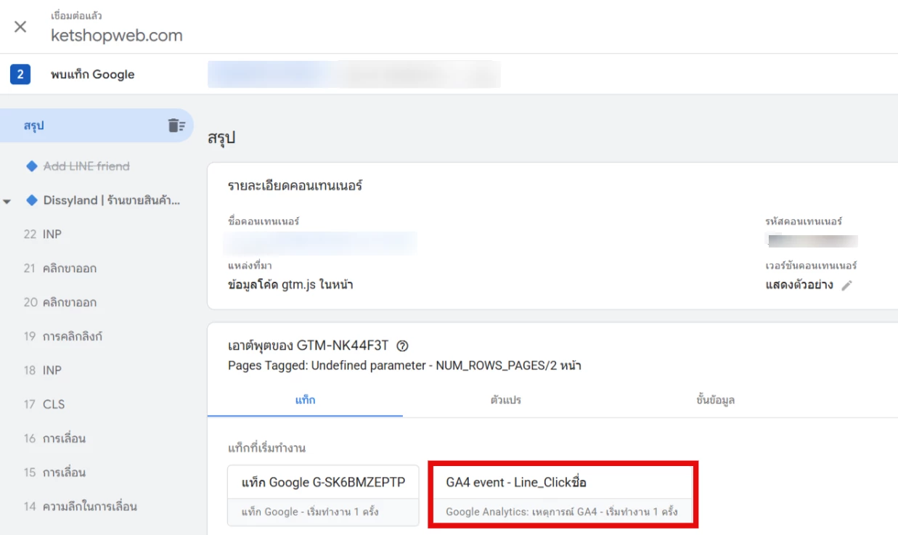Click the clear events trash icon

click(176, 126)
